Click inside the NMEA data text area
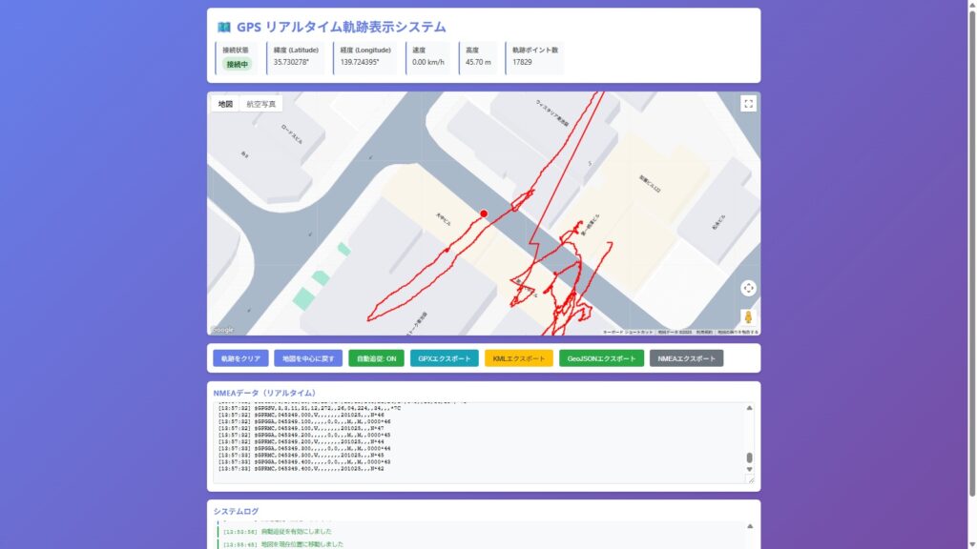Screen dimensions: 977x549 pos(477,442)
